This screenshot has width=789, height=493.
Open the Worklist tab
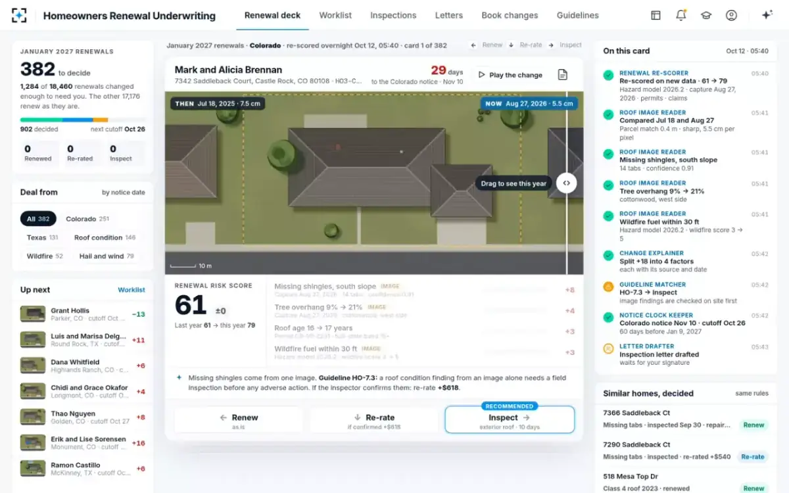[335, 15]
